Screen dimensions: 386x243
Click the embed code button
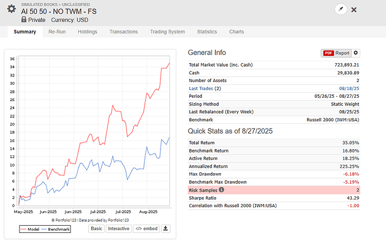[147, 228]
